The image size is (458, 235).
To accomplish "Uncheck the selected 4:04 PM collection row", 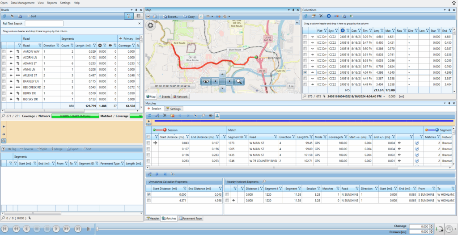I will pyautogui.click(x=305, y=72).
